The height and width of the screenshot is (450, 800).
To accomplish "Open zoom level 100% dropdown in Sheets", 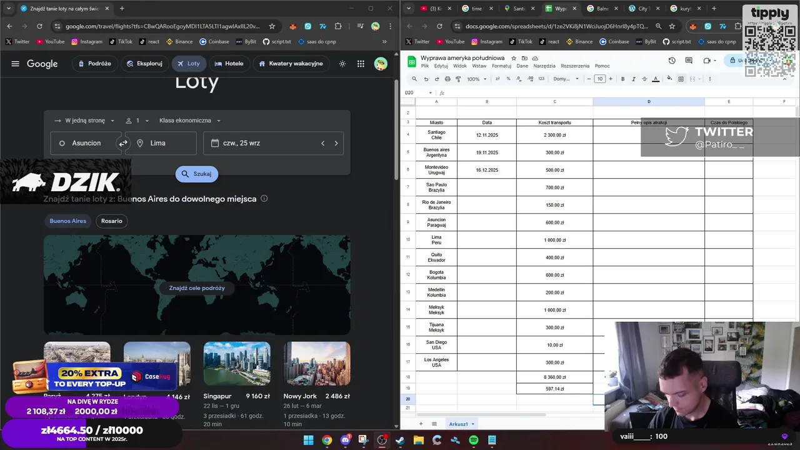I will [x=477, y=79].
